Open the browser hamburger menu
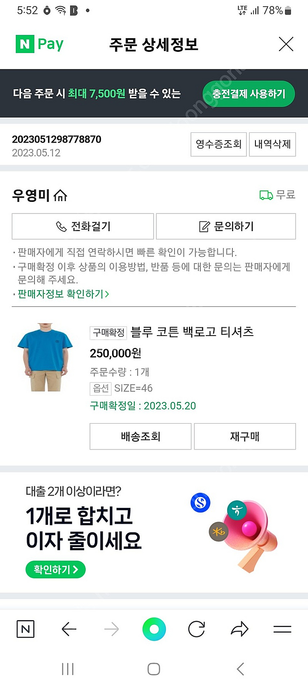Screen dimensions: 308x688 point(282,629)
